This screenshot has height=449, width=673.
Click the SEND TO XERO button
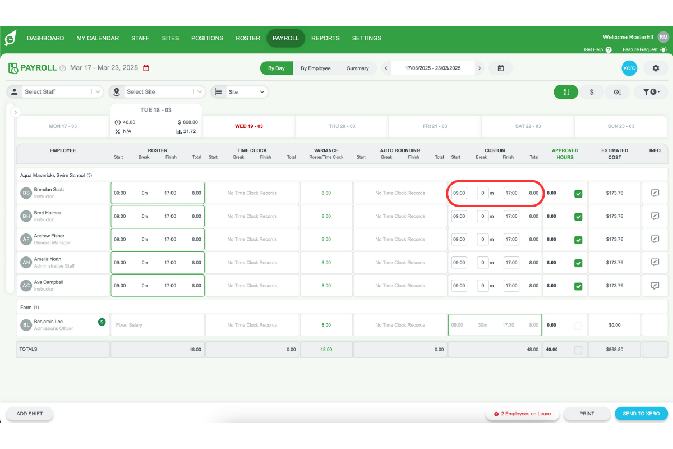[x=641, y=414]
